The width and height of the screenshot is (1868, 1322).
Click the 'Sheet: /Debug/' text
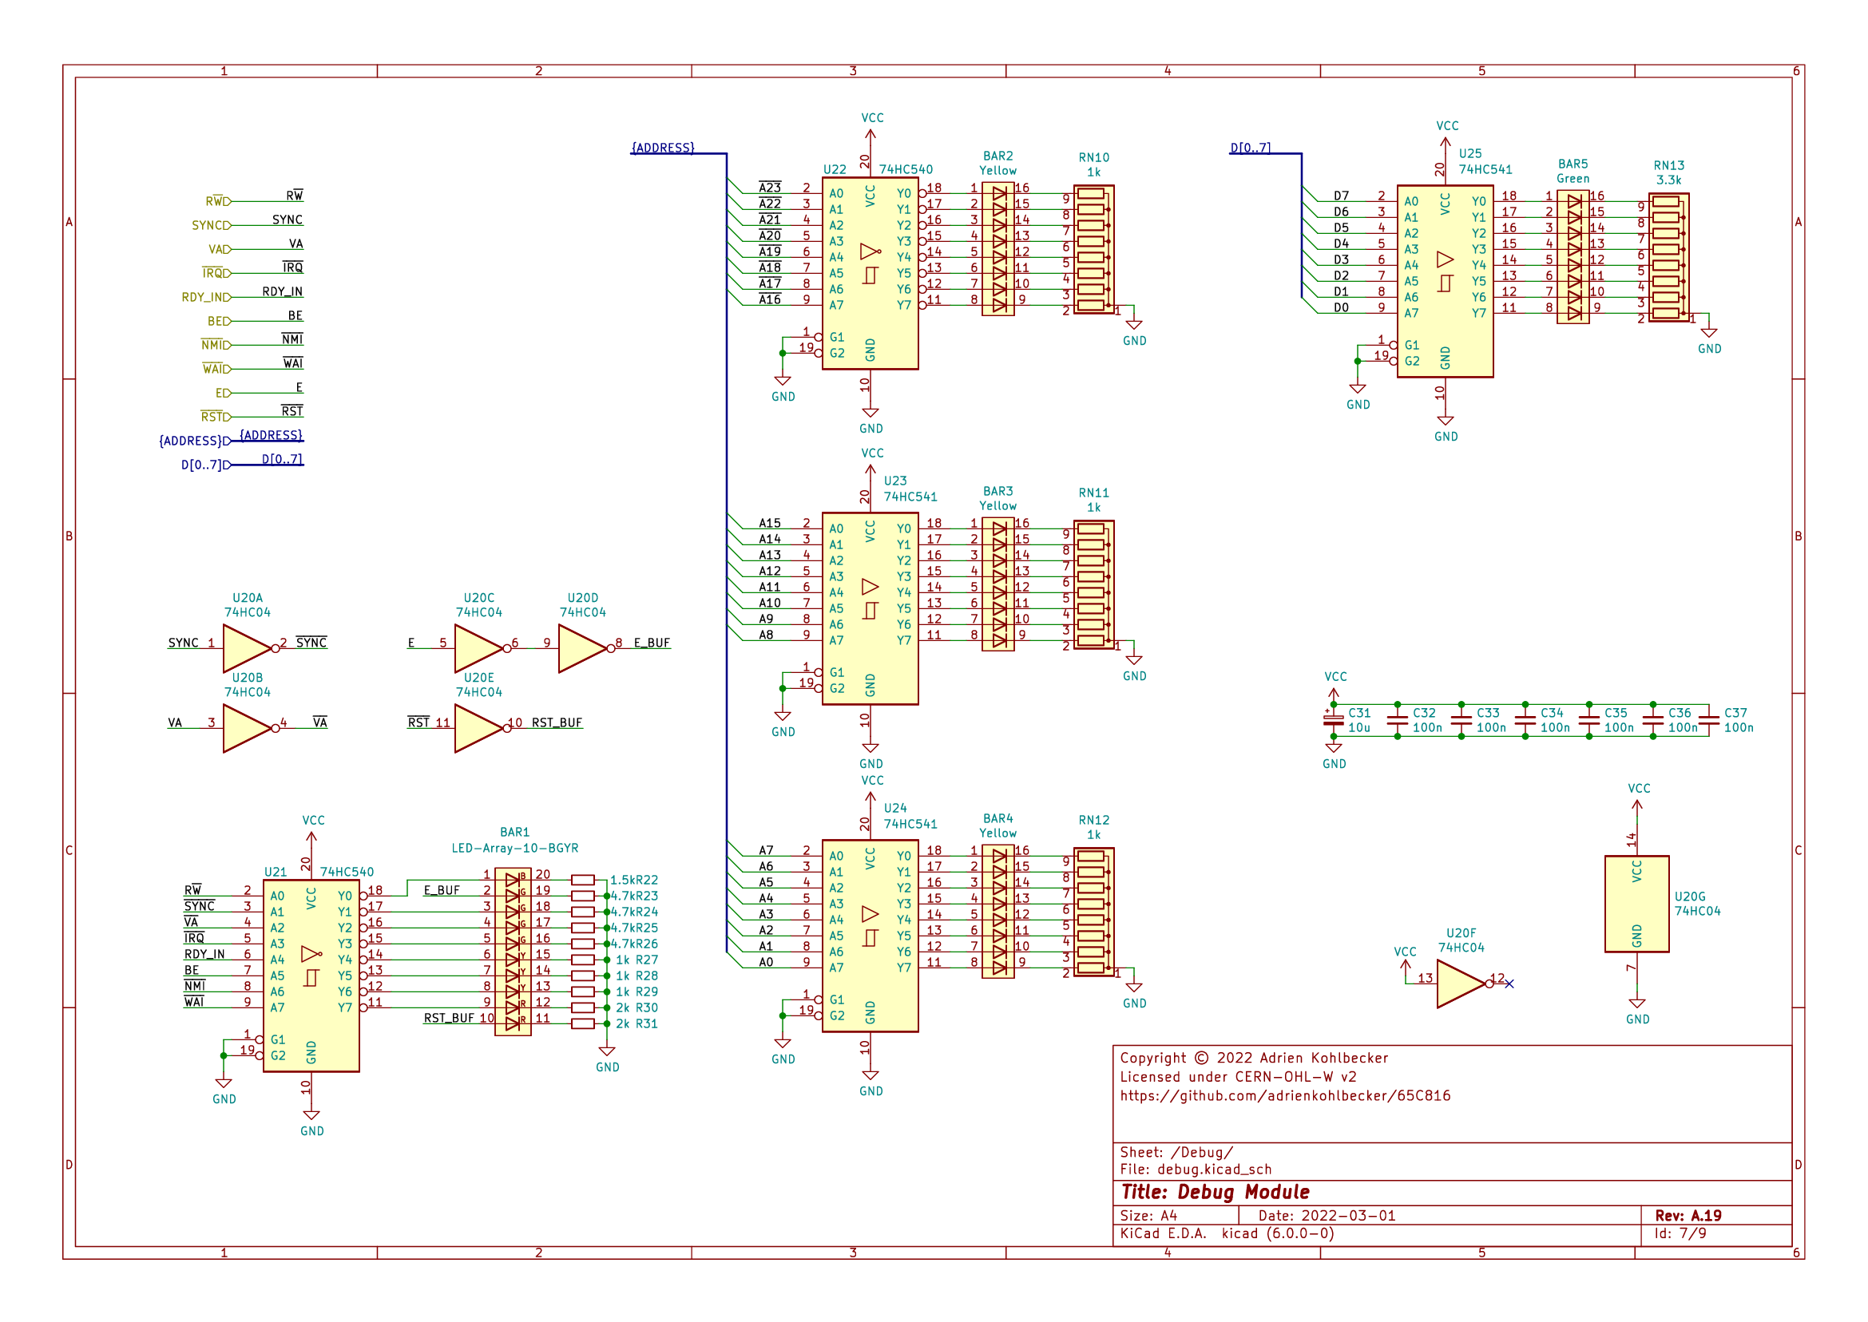pos(1176,1152)
